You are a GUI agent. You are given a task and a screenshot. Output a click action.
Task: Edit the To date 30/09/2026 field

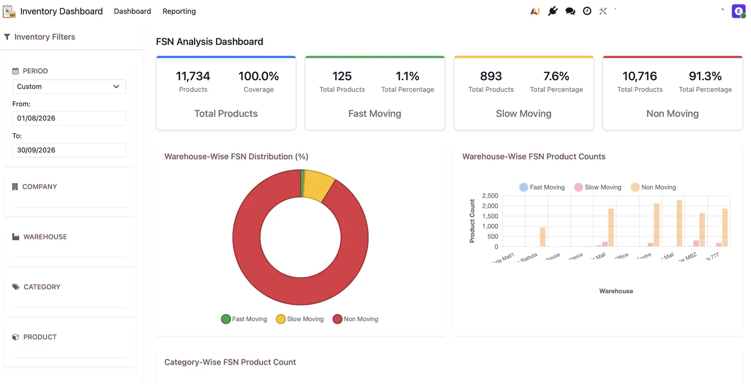[x=69, y=150]
